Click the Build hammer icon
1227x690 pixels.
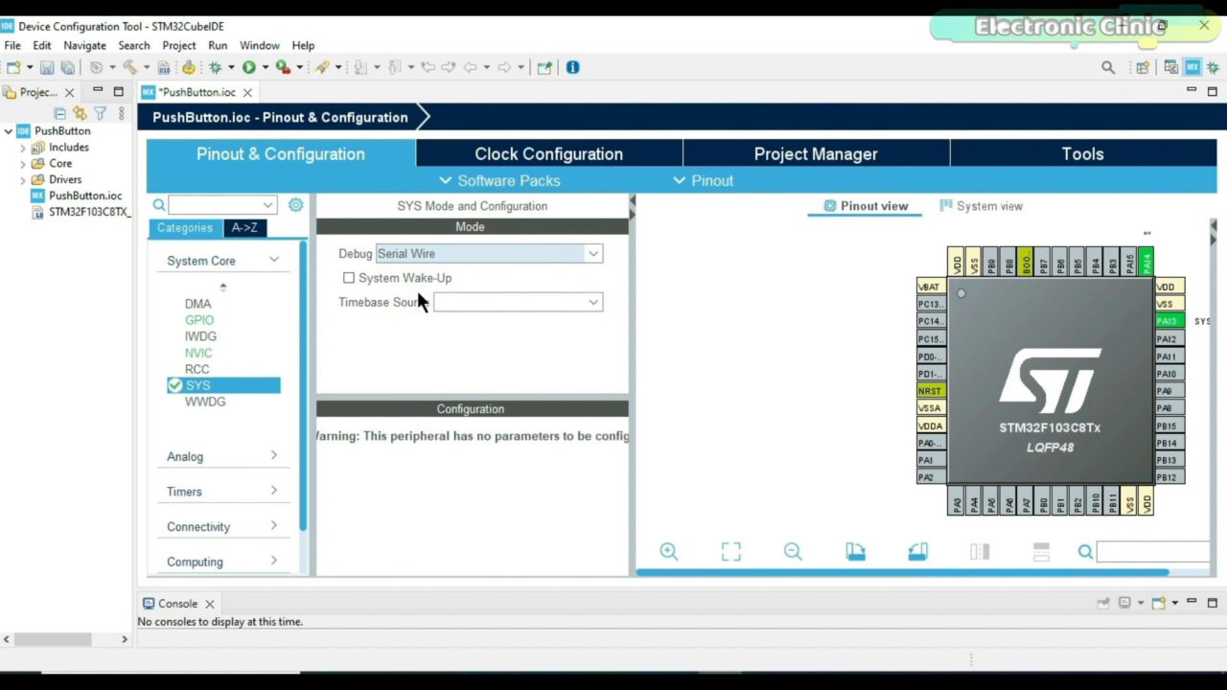pyautogui.click(x=129, y=68)
